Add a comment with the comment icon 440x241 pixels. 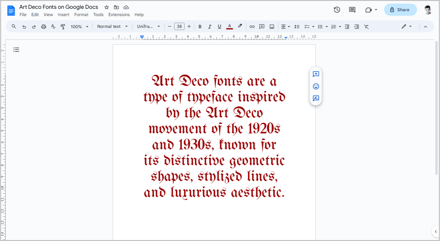pos(262,26)
